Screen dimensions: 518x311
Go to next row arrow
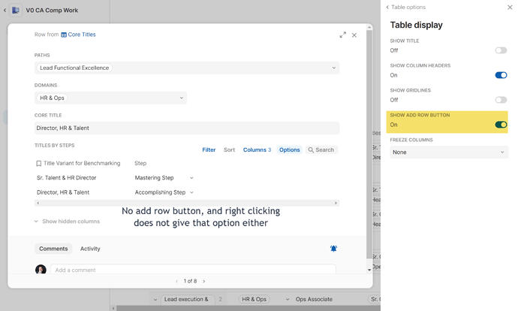click(204, 281)
